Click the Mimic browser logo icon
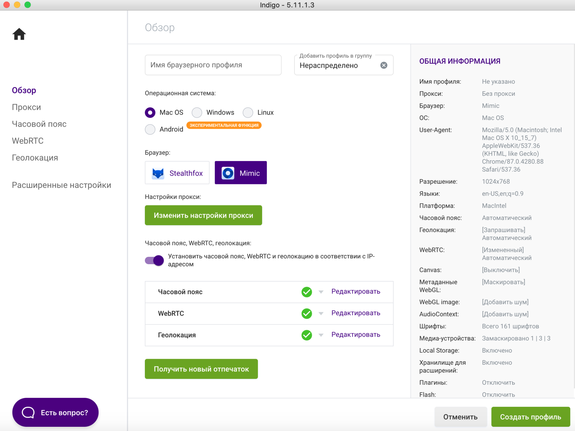Viewport: 575px width, 431px height. [228, 173]
